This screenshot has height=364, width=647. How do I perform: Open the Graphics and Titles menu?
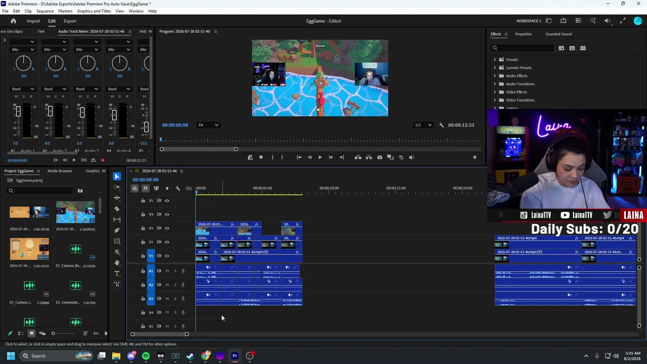pyautogui.click(x=94, y=11)
